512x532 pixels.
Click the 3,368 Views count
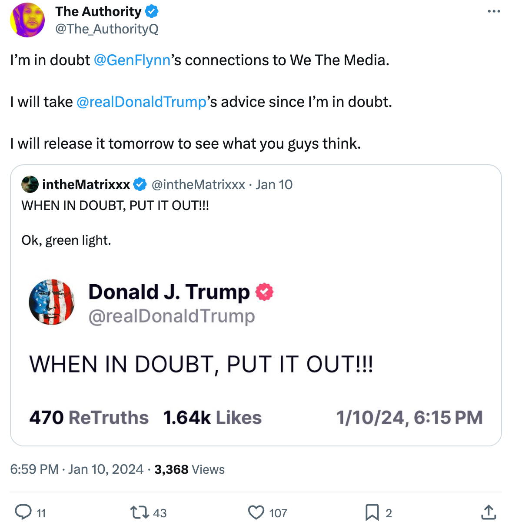[x=190, y=469]
